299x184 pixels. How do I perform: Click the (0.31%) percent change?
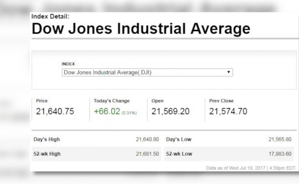pos(129,113)
